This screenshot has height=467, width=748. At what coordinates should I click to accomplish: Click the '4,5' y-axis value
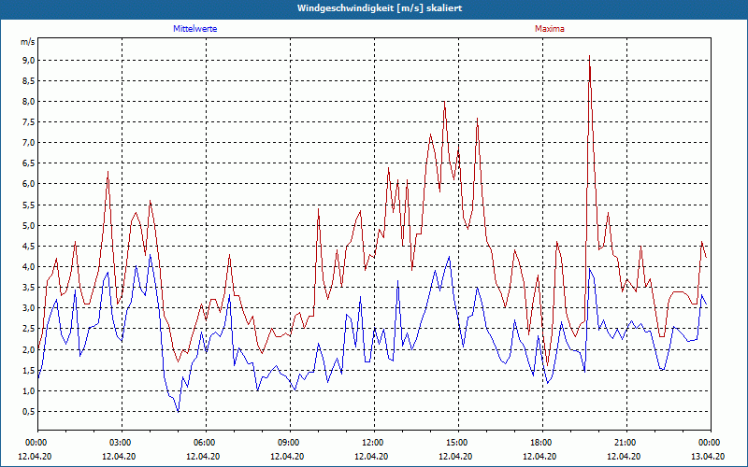28,247
